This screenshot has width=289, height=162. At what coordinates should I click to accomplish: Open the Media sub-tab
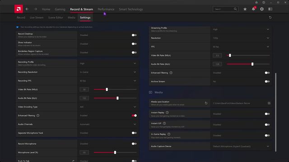pyautogui.click(x=71, y=18)
